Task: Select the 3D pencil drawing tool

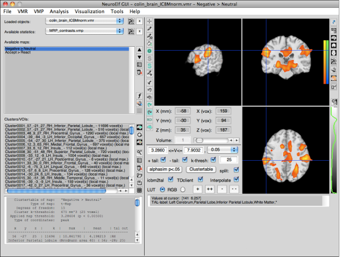Action: coord(150,36)
